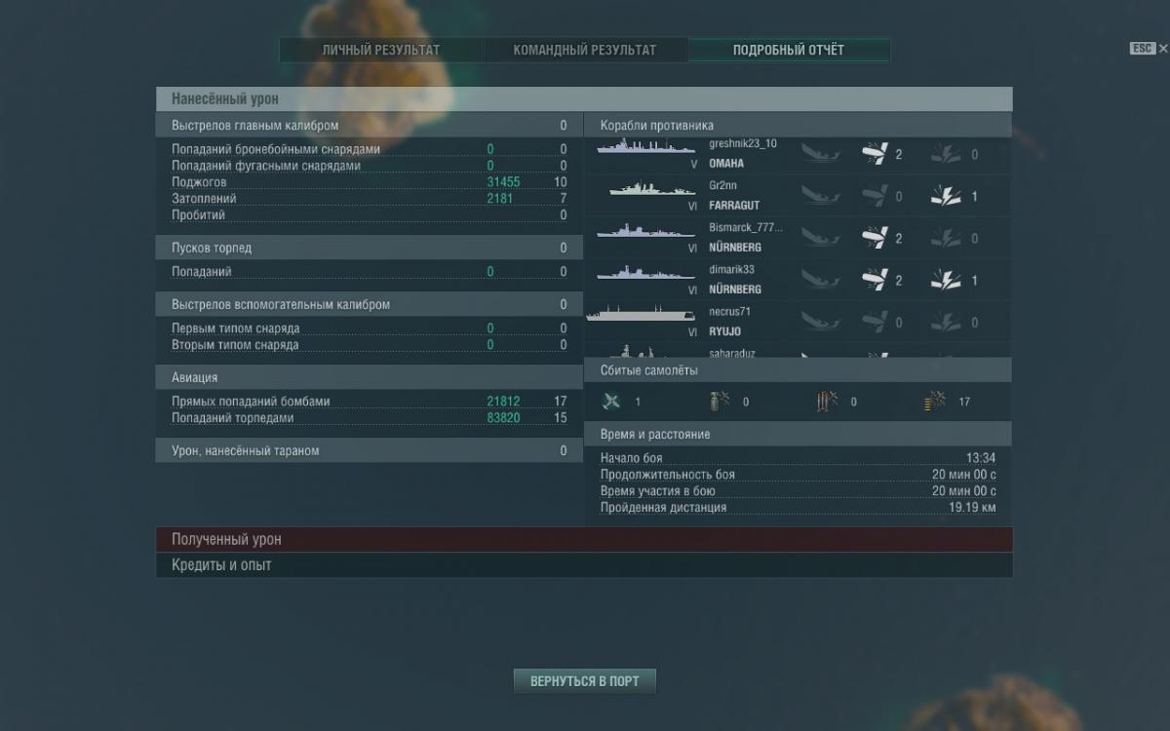This screenshot has width=1170, height=731.
Task: Collapse the Нанесённый урон section header
Action: click(584, 99)
